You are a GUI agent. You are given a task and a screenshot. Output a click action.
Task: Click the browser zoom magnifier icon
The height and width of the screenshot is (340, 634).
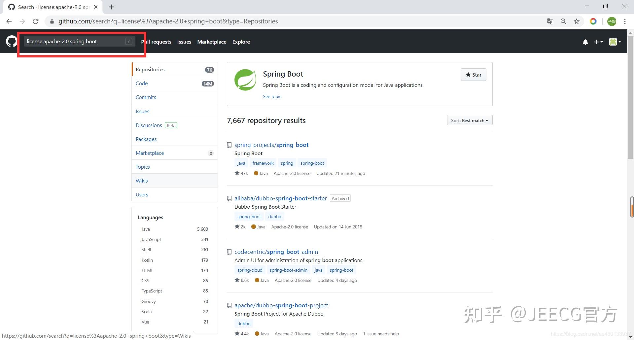[x=563, y=21]
